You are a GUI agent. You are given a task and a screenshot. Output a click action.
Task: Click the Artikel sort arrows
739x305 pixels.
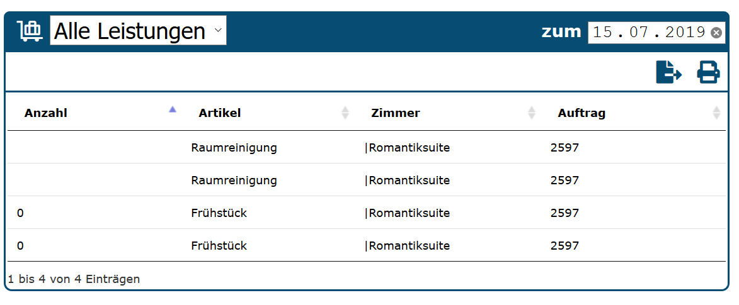click(345, 113)
